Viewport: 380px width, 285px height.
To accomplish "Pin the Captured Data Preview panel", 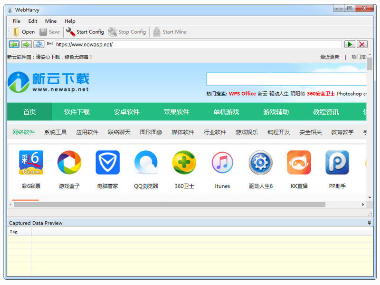I will click(369, 223).
